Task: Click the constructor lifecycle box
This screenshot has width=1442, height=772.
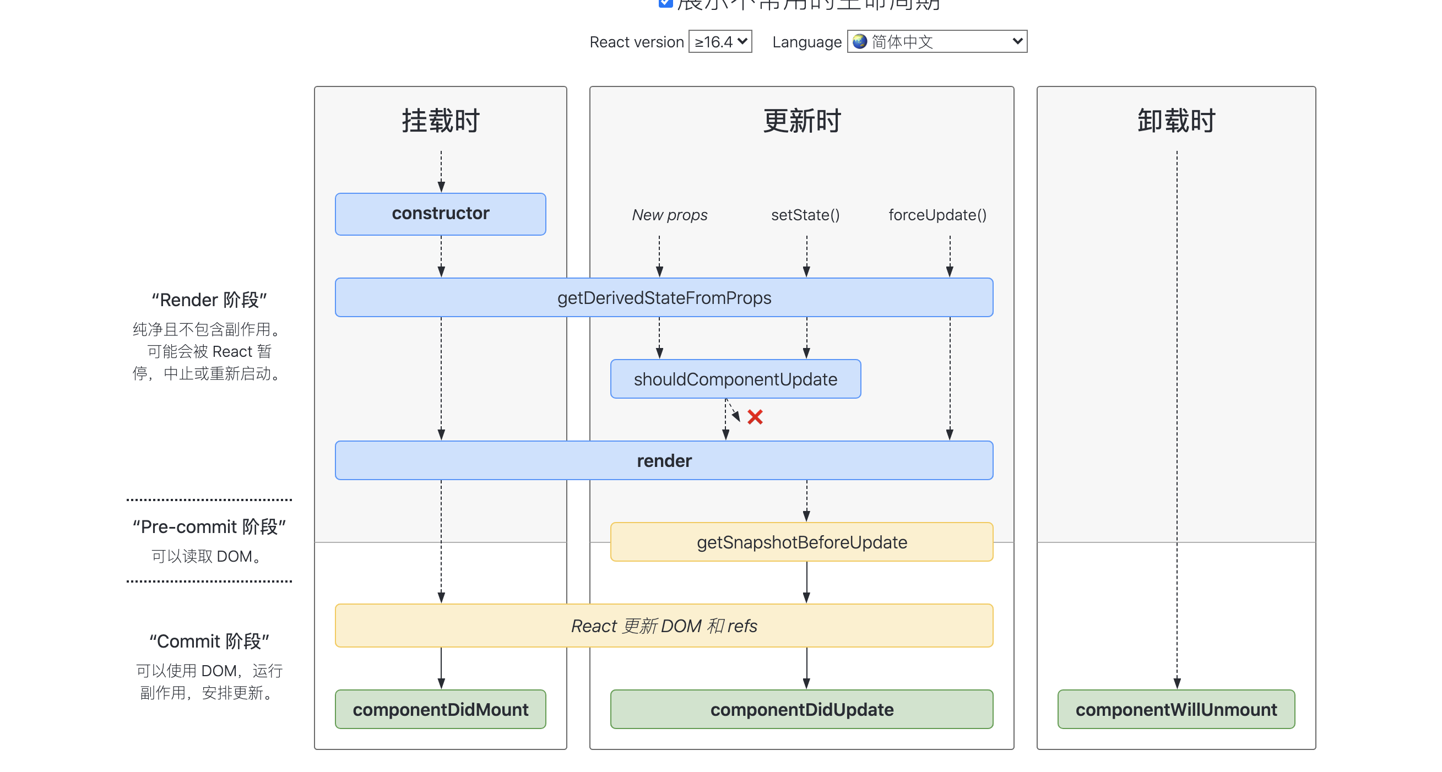Action: click(x=441, y=214)
